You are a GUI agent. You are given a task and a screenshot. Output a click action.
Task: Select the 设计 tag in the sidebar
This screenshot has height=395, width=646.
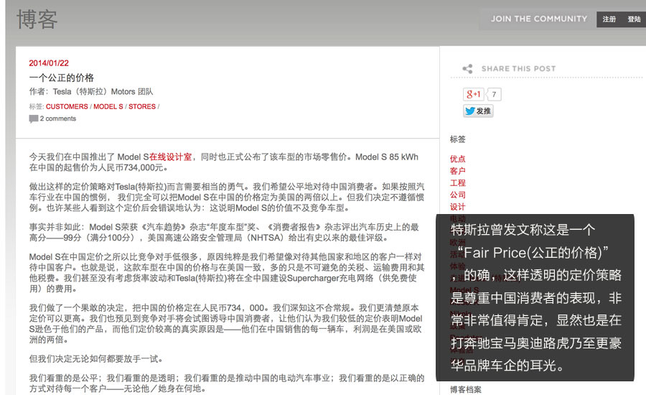(x=458, y=207)
